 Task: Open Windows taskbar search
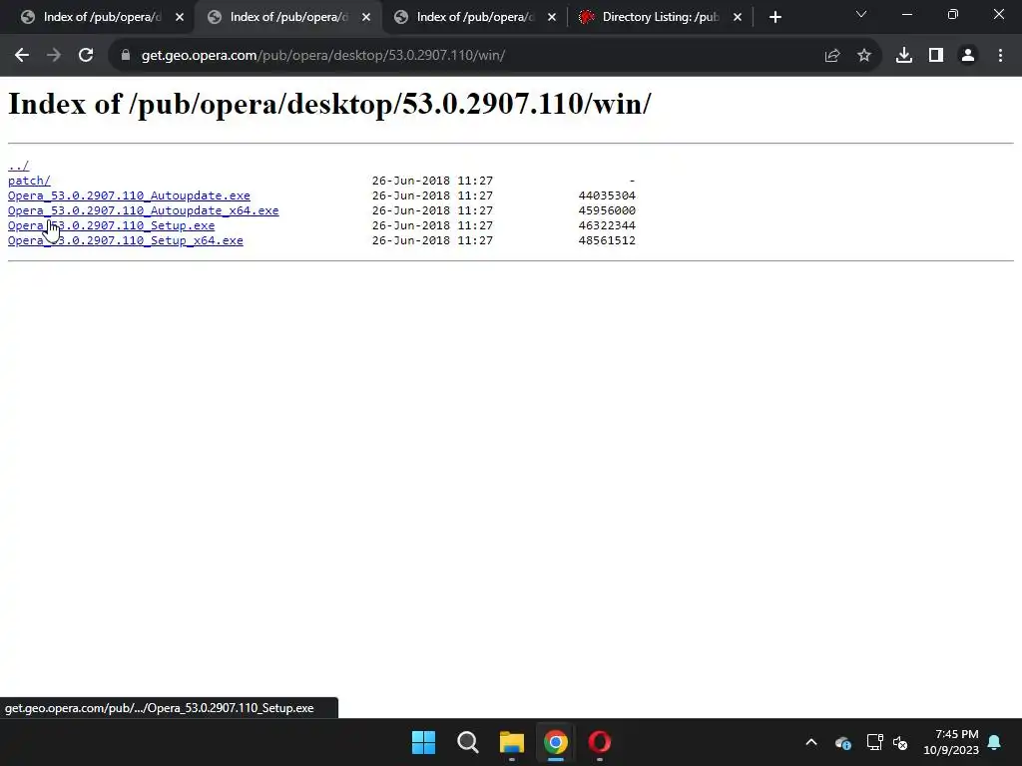click(x=467, y=742)
